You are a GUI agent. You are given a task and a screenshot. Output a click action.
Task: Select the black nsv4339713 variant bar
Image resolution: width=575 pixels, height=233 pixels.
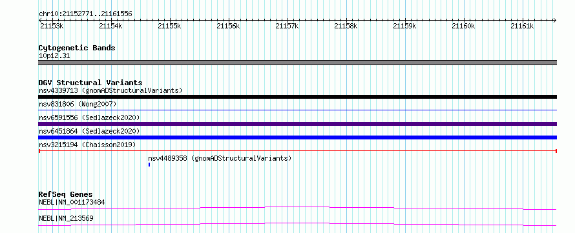[x=297, y=97]
